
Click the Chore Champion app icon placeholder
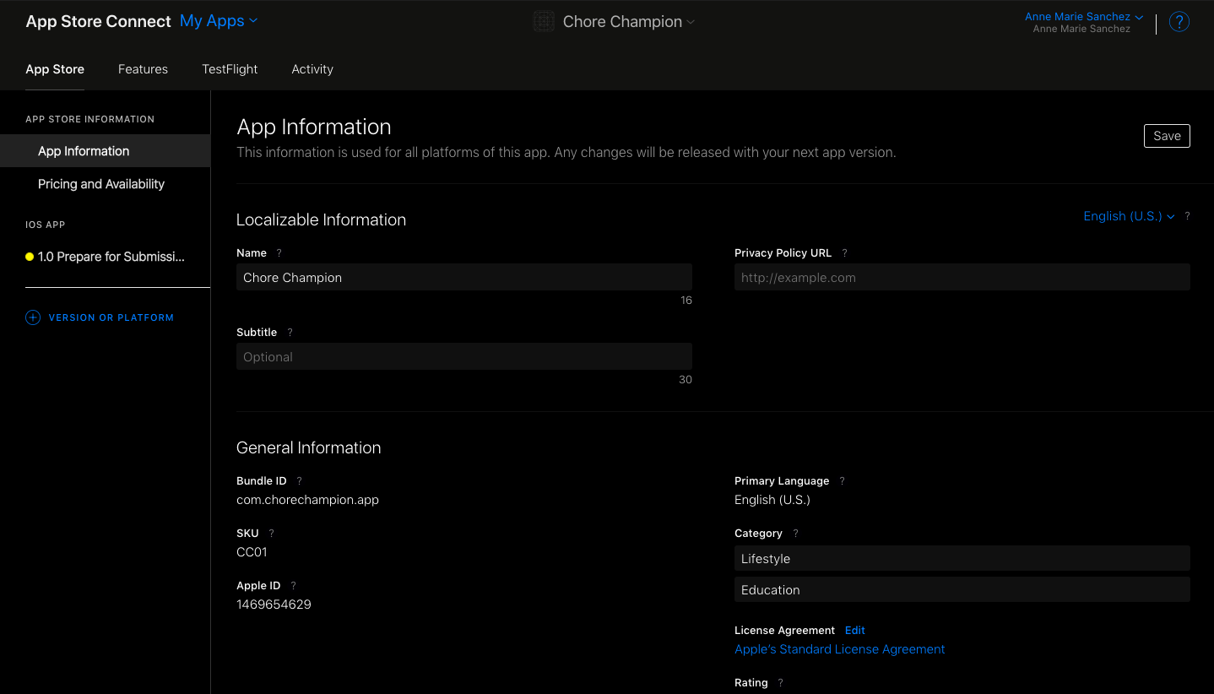tap(544, 22)
